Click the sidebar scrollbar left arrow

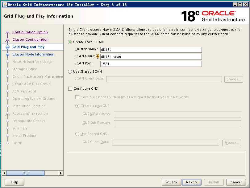[x=4, y=173]
